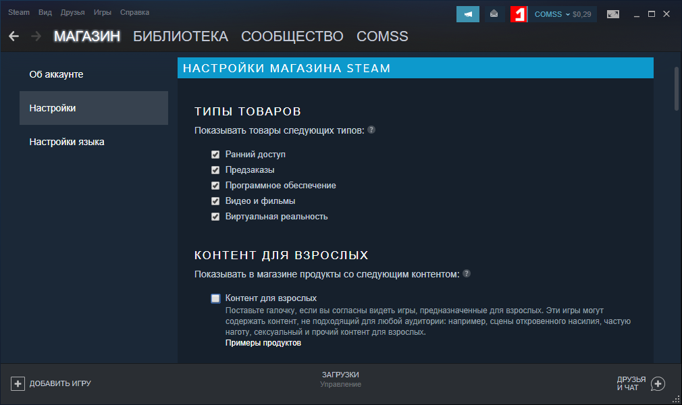Image resolution: width=682 pixels, height=405 pixels.
Task: Click Программное обеспечение label text
Action: point(280,186)
